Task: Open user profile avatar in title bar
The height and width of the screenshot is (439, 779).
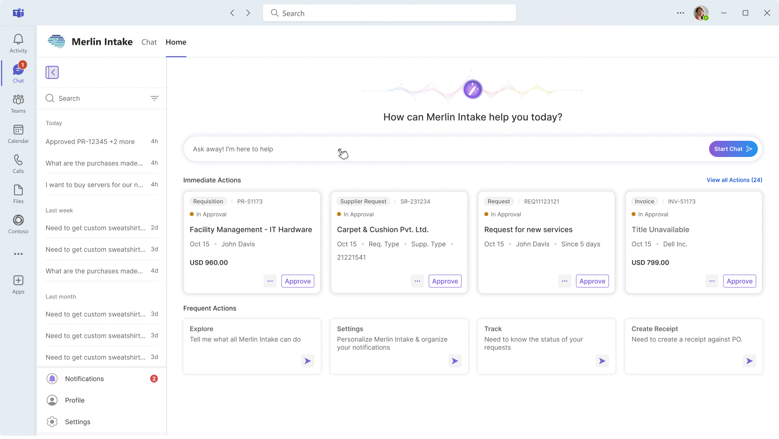Action: pos(700,13)
